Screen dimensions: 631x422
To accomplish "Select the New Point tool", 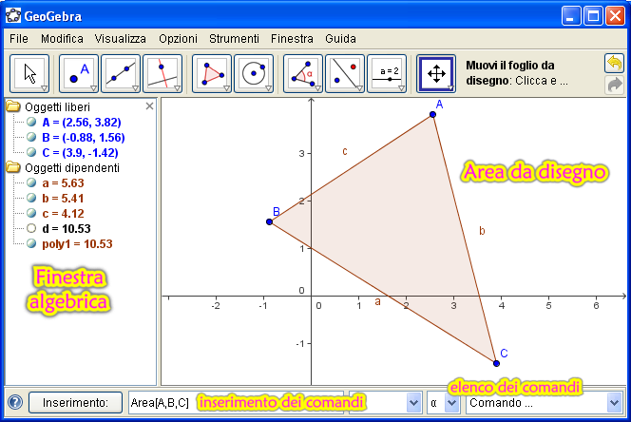I will click(79, 74).
